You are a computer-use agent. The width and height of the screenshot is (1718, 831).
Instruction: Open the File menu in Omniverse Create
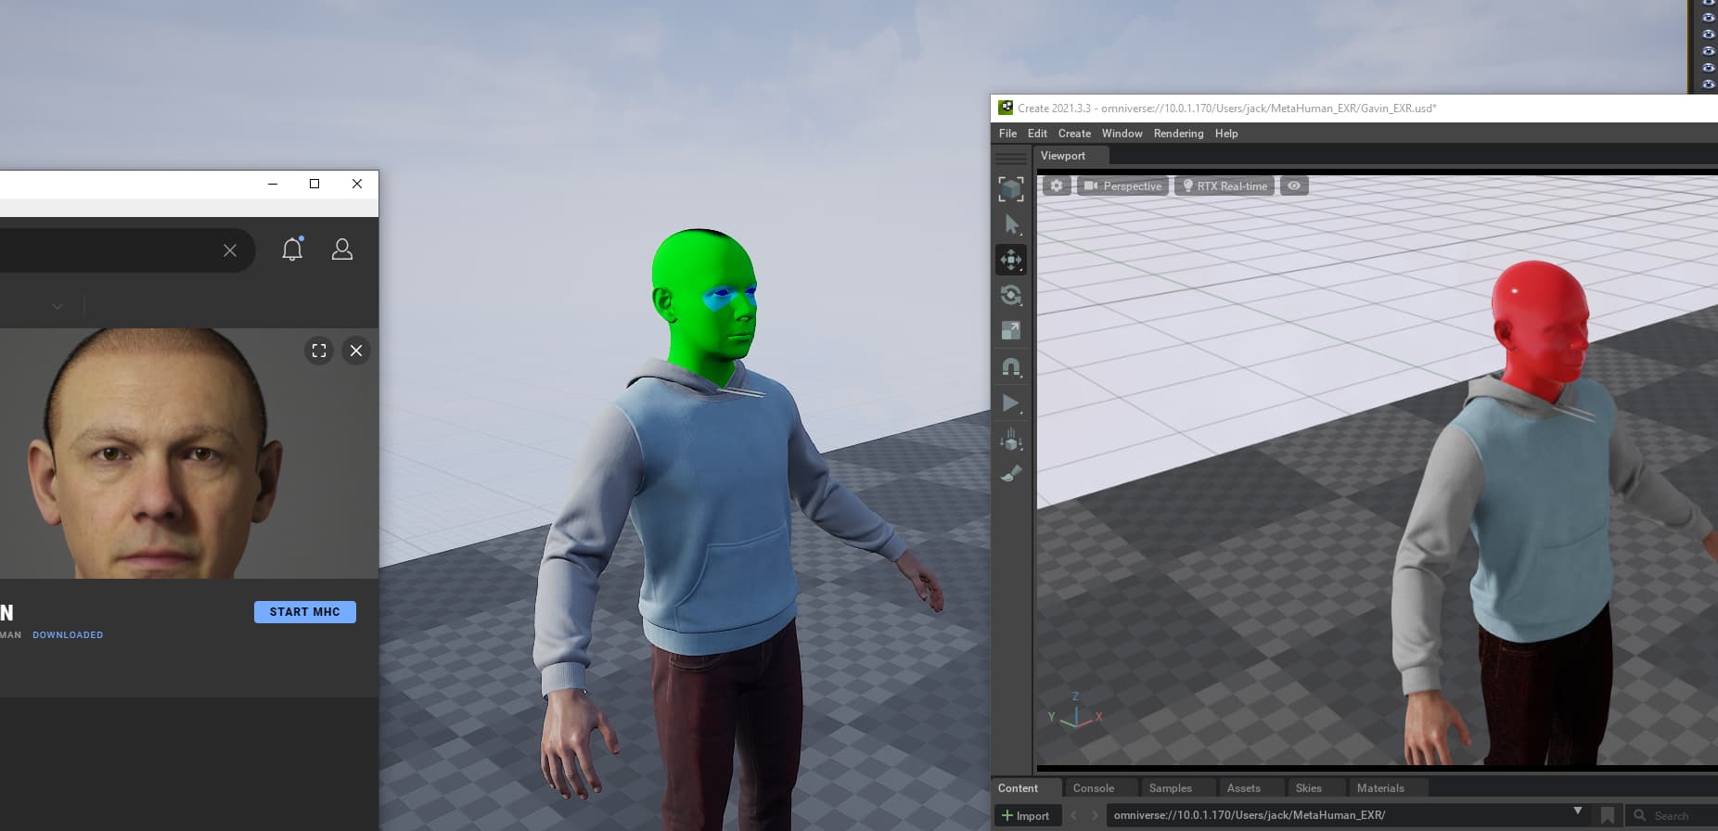click(1007, 134)
